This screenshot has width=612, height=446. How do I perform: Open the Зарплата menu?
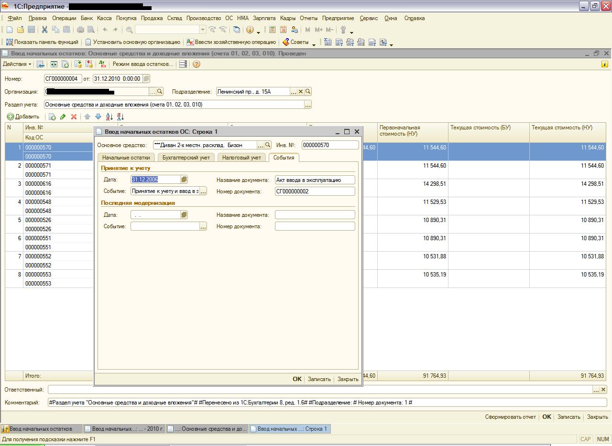pyautogui.click(x=264, y=18)
